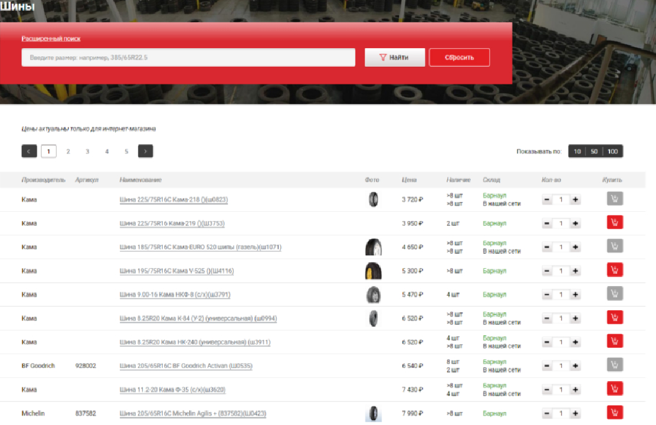This screenshot has height=425, width=656.
Task: Show 10 items per page
Action: [x=577, y=151]
